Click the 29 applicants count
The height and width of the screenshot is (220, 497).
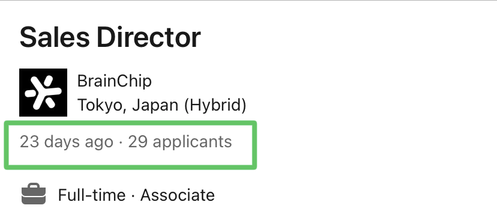(x=180, y=142)
